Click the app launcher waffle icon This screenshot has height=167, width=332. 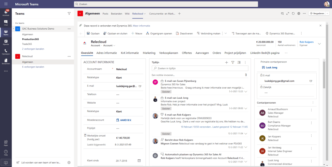click(x=6, y=4)
